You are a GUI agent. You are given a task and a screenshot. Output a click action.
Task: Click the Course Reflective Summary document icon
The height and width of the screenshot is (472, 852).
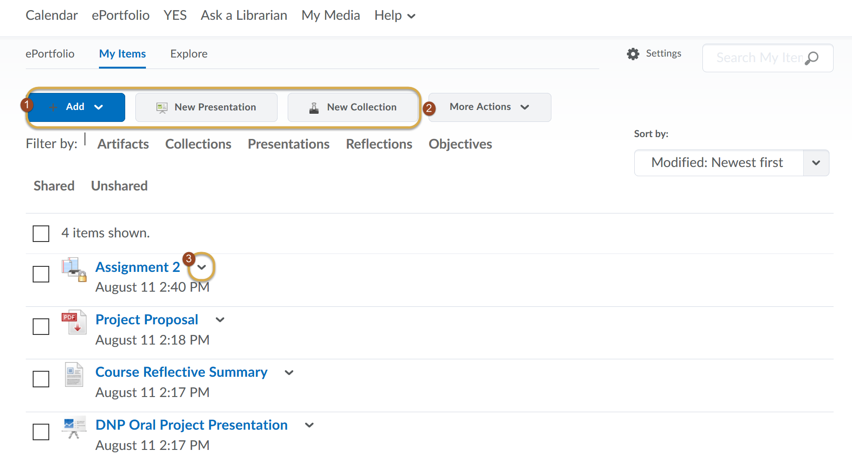[74, 374]
